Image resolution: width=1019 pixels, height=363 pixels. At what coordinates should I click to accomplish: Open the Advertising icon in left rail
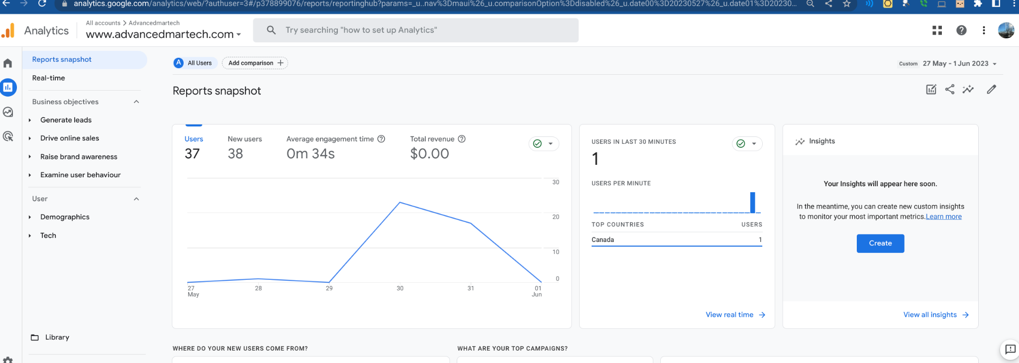tap(8, 136)
